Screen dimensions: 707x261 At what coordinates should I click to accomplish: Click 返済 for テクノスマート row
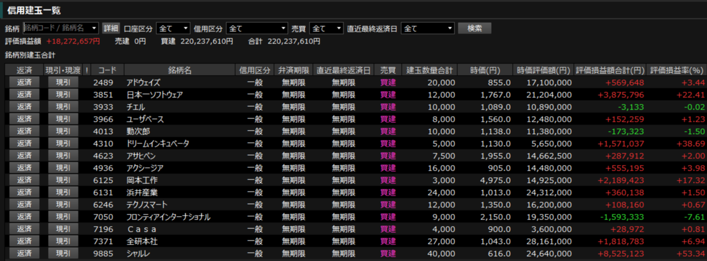[x=24, y=204]
